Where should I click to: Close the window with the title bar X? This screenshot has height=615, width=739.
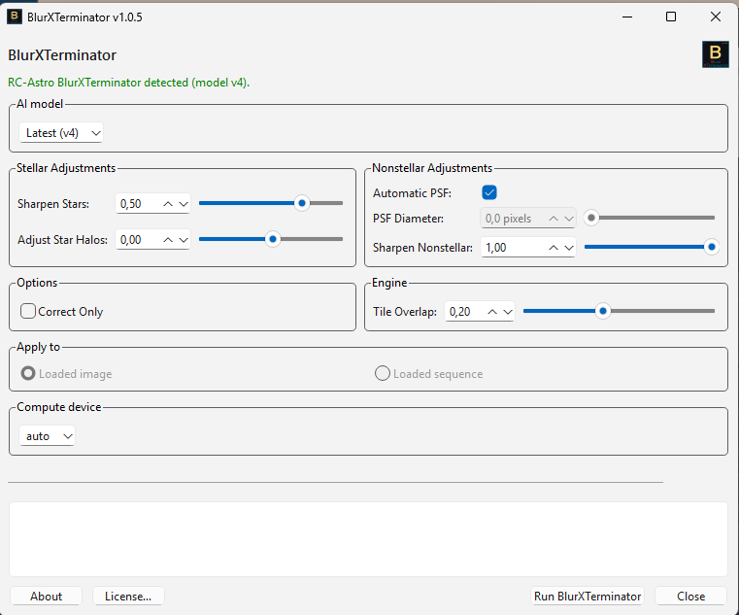coord(716,17)
